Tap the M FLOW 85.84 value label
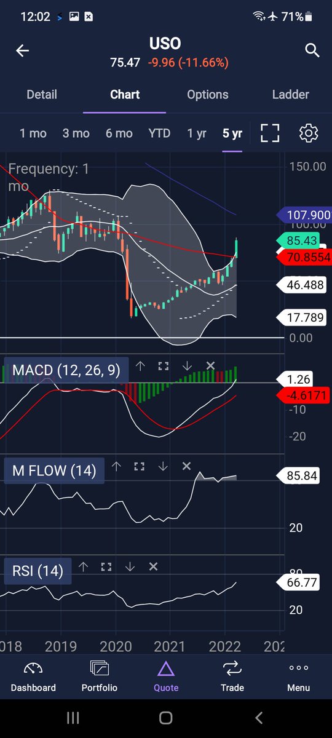Image resolution: width=332 pixels, height=738 pixels. click(x=299, y=475)
